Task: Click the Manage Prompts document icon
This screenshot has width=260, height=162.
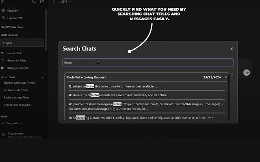Action: pos(2,68)
